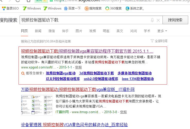Click the first Windows bookmark

coord(32,8)
